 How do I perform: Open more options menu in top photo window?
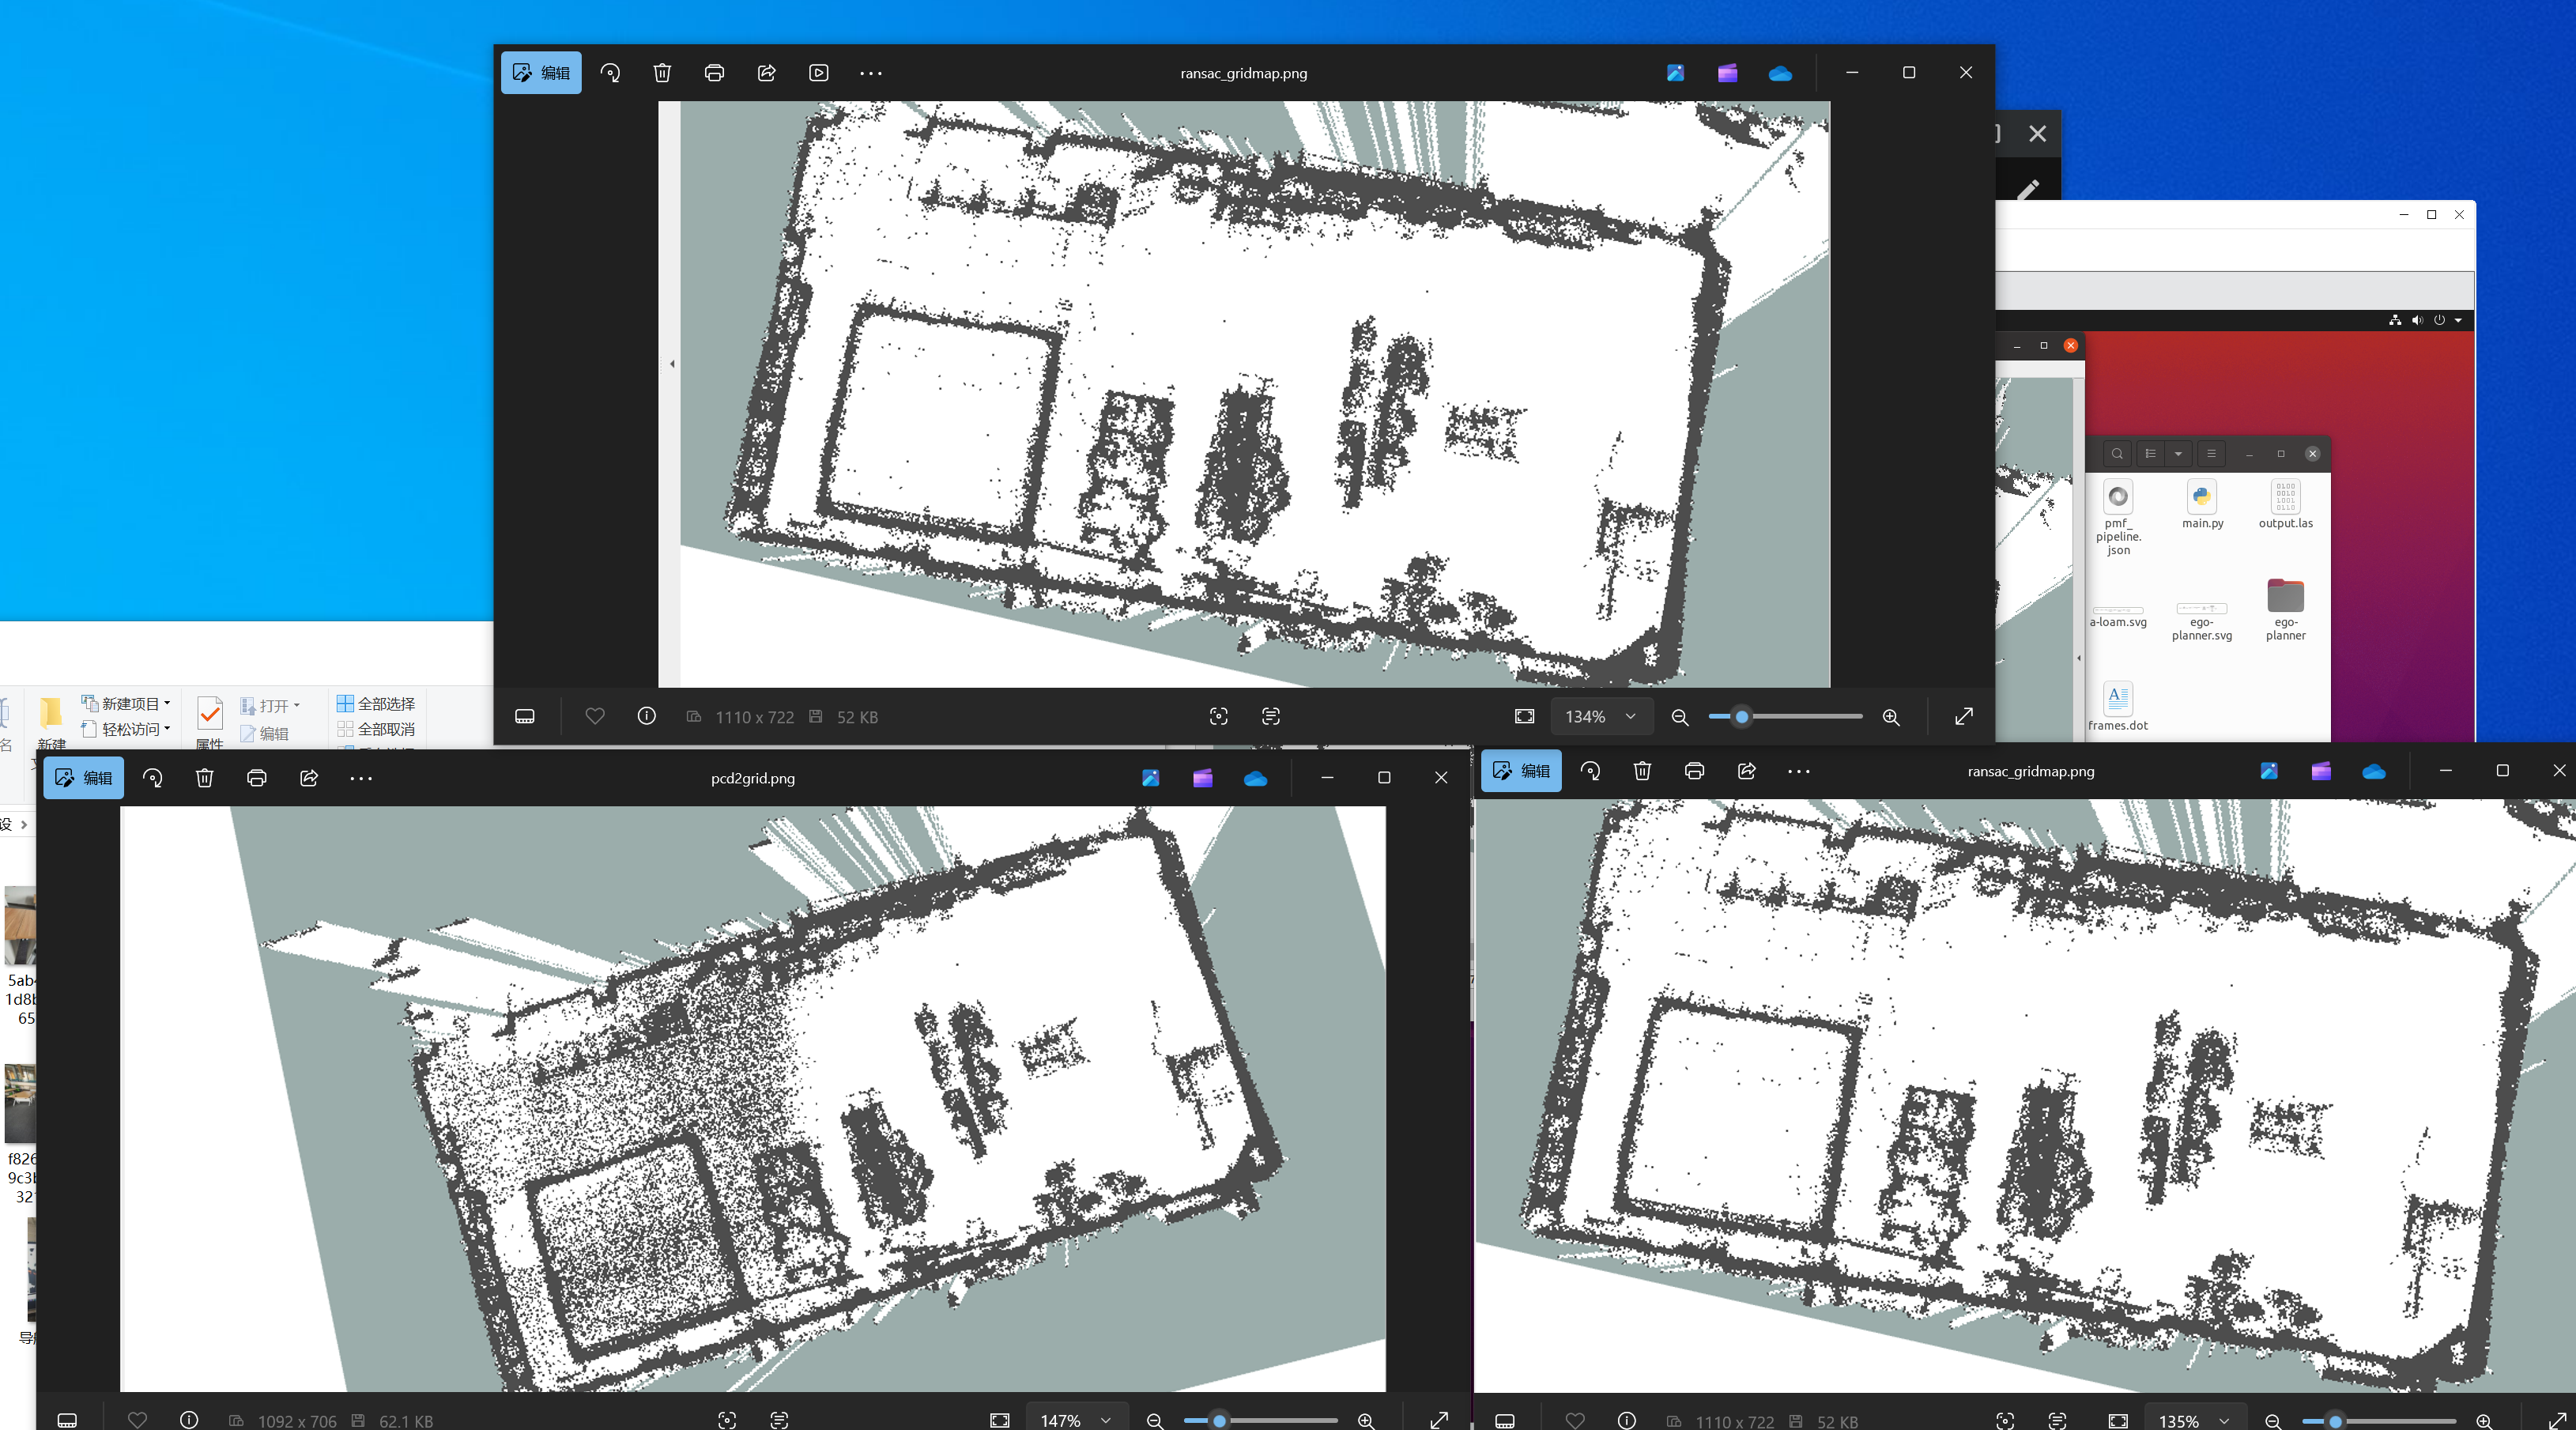(870, 73)
